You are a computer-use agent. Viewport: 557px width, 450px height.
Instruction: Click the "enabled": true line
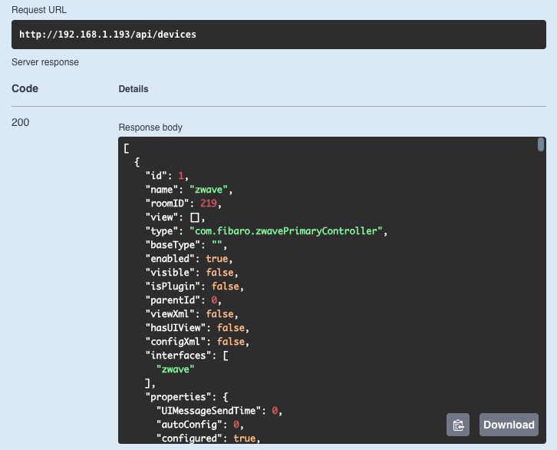pyautogui.click(x=189, y=259)
